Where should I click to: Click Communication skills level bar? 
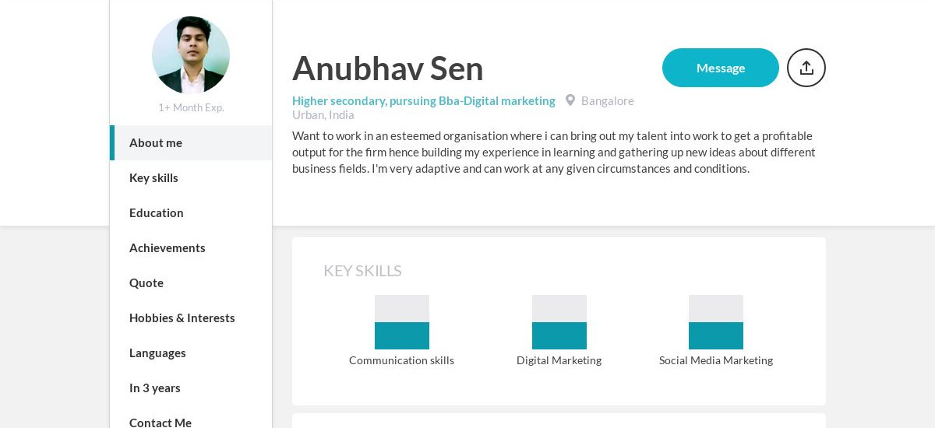coord(402,322)
